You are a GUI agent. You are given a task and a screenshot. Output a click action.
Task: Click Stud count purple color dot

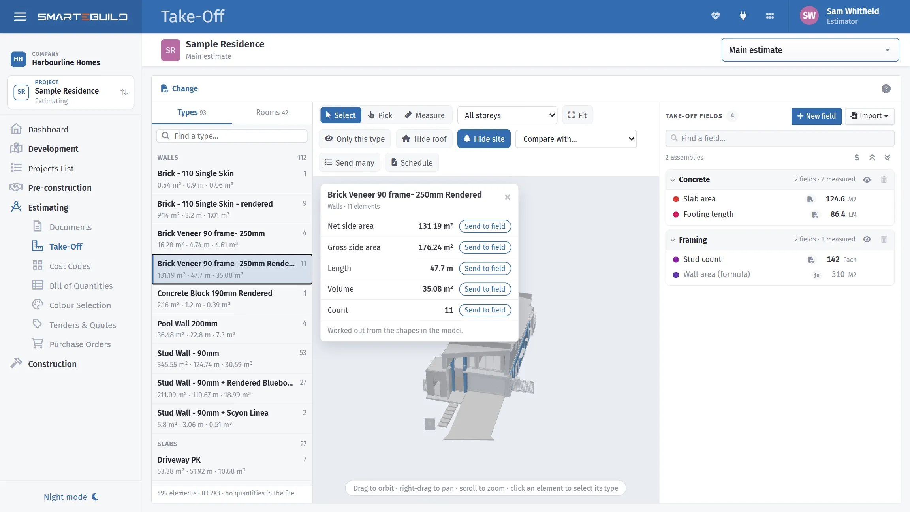(x=676, y=260)
